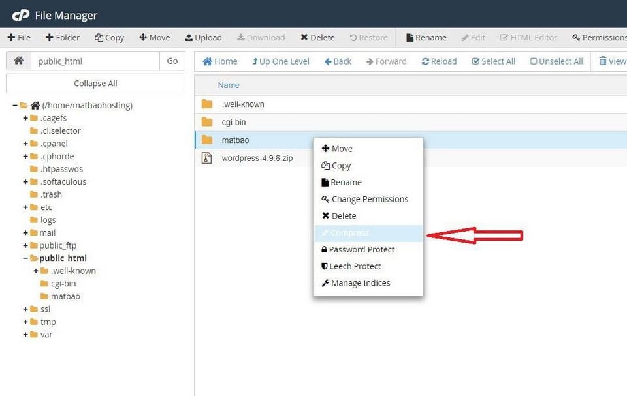Expand the public_ftp tree folder
Screen dimensions: 627x396
(25, 245)
